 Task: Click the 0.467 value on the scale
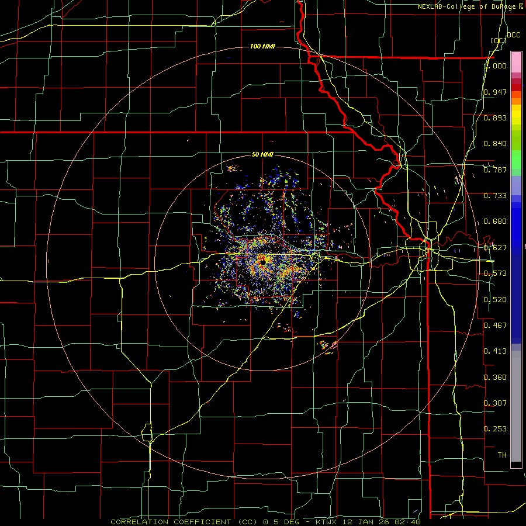[495, 326]
